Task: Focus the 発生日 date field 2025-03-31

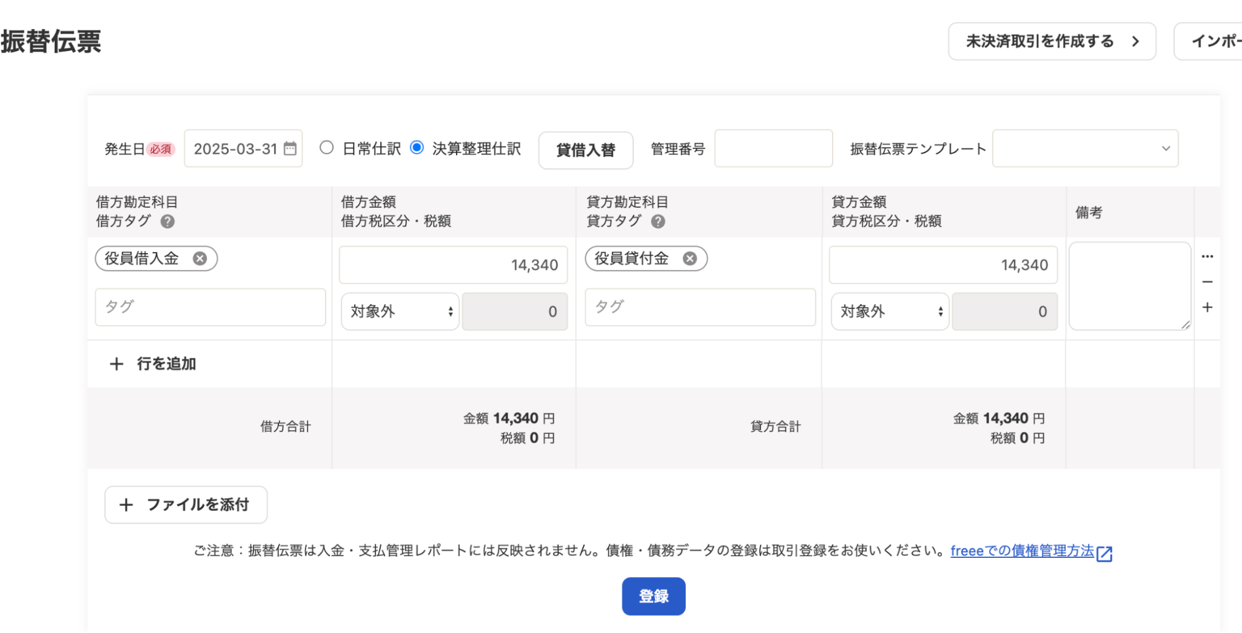Action: tap(243, 148)
